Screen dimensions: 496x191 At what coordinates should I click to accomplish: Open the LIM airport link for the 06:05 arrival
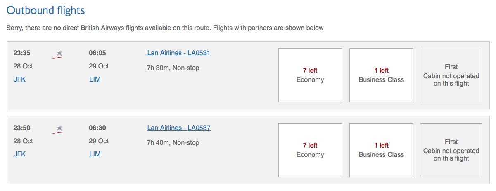tap(95, 79)
